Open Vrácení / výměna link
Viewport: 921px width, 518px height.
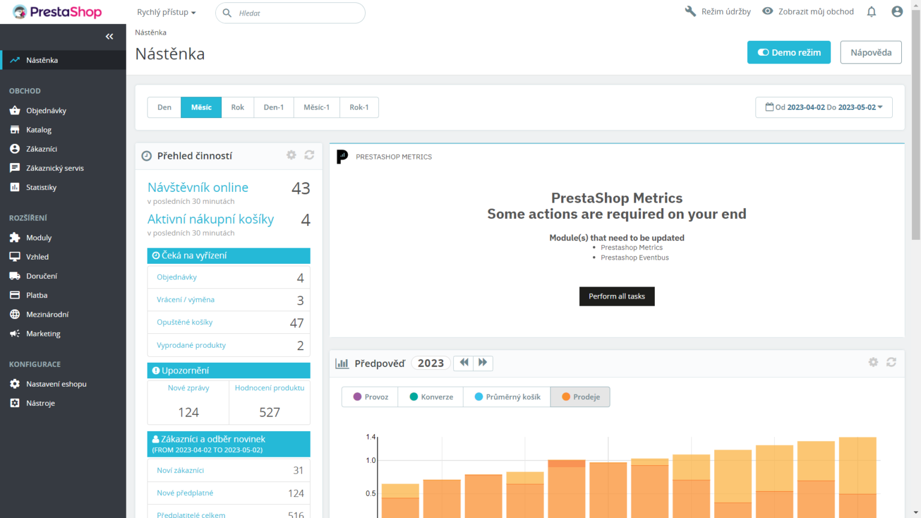[x=185, y=299]
